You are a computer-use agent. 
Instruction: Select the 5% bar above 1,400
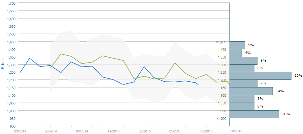(237, 45)
